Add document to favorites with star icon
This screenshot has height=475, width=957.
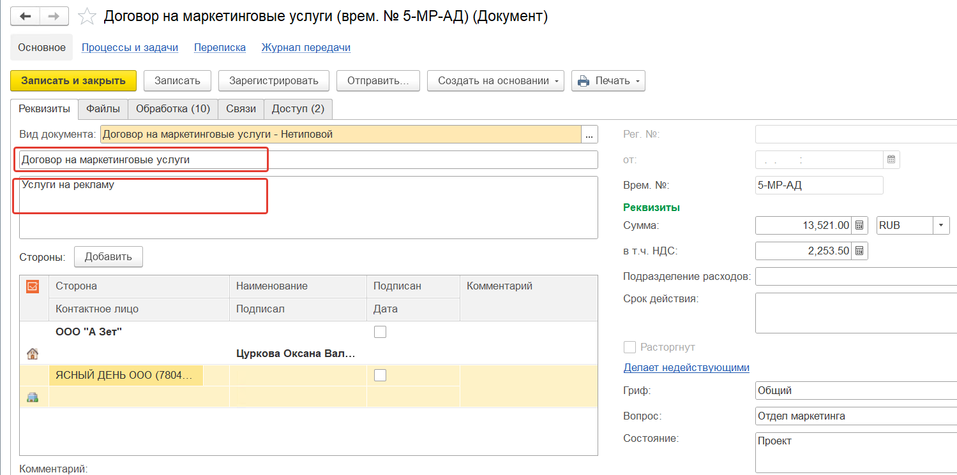point(87,17)
